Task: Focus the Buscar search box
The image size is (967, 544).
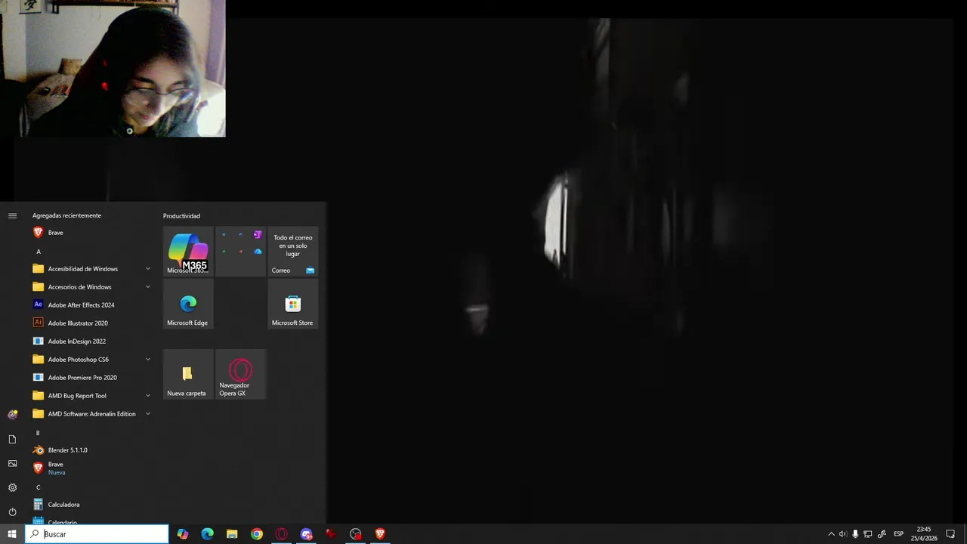Action: pos(97,534)
